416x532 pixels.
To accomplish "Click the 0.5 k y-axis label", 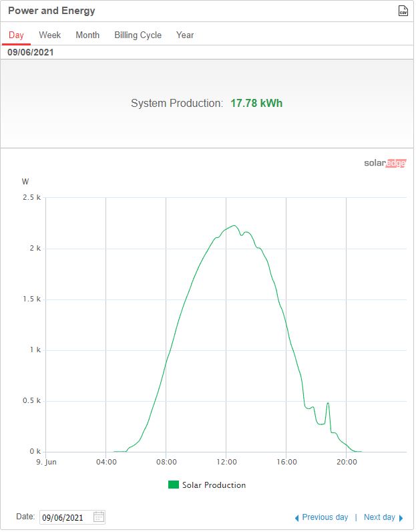I will (x=32, y=402).
